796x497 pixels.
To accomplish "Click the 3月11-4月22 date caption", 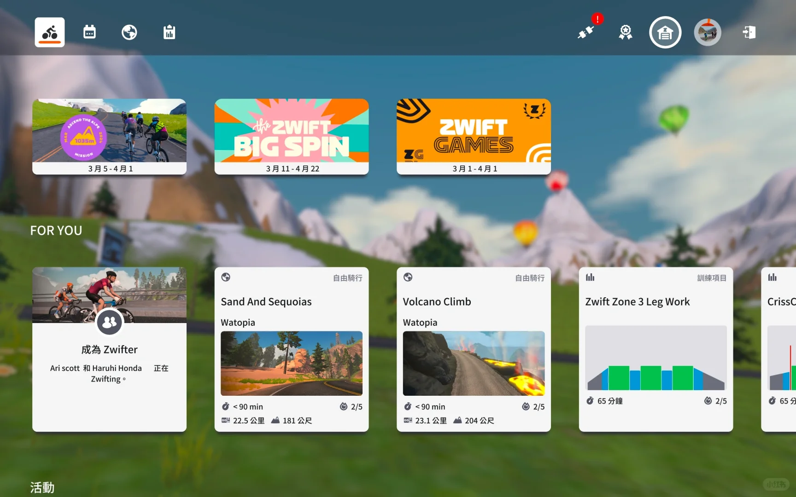I will point(293,169).
